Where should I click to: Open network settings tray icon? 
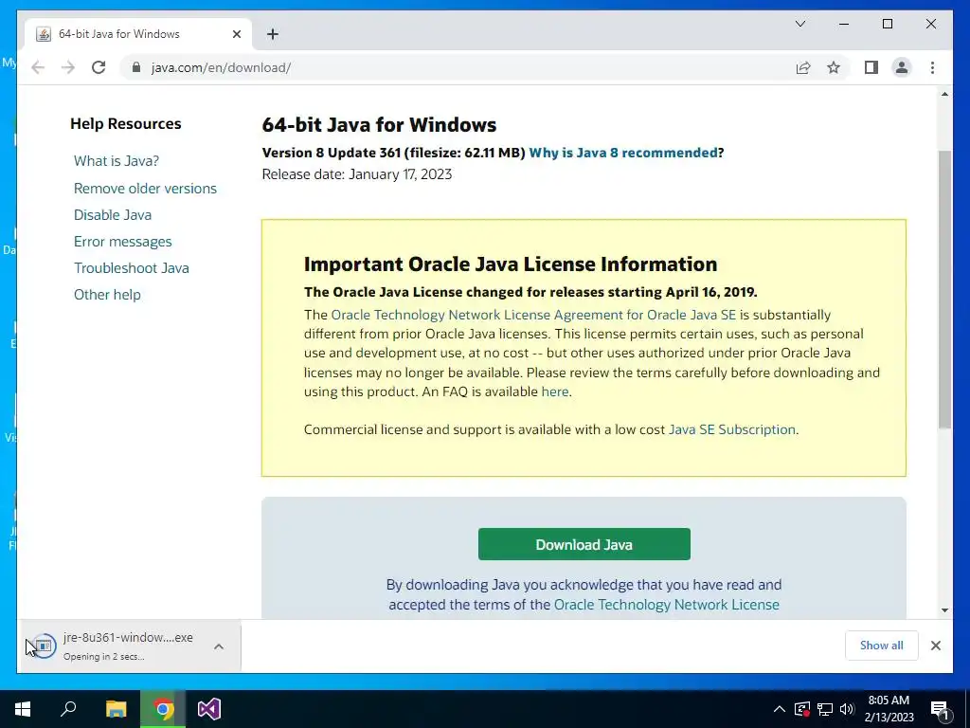point(825,709)
